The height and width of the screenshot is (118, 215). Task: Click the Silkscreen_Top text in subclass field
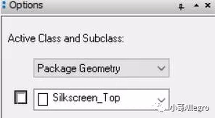[87, 98]
